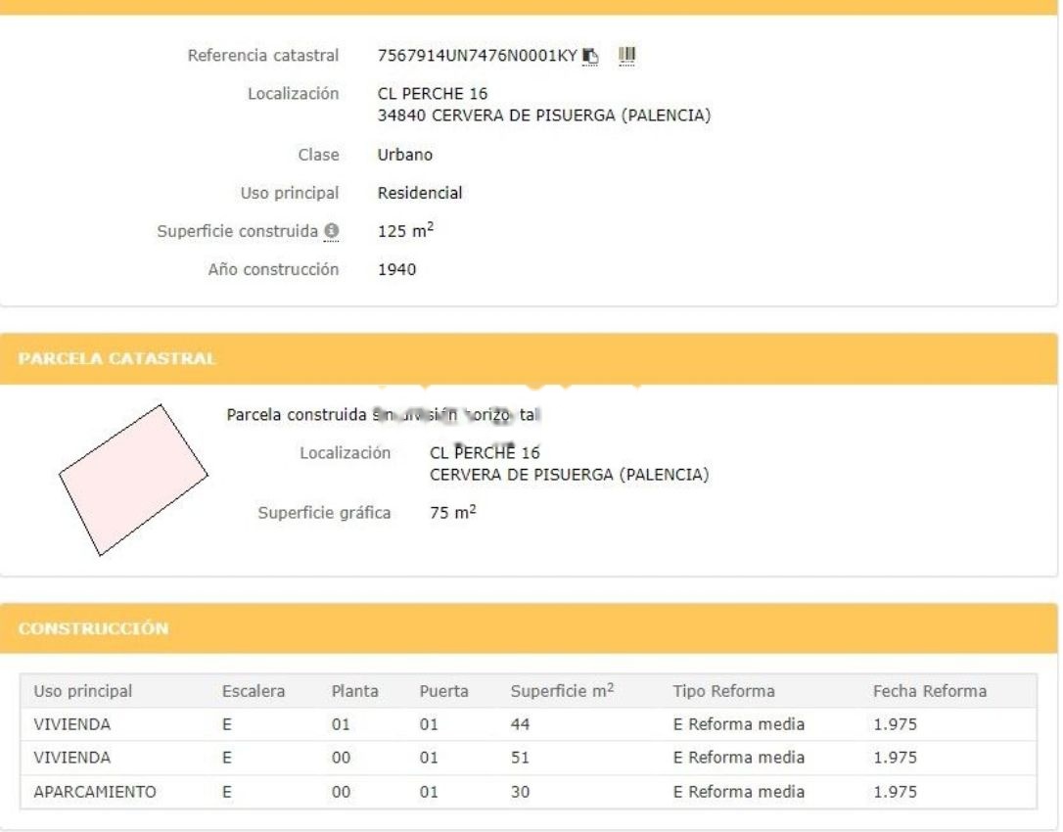Copy the cadastral reference with copy icon

pos(590,56)
